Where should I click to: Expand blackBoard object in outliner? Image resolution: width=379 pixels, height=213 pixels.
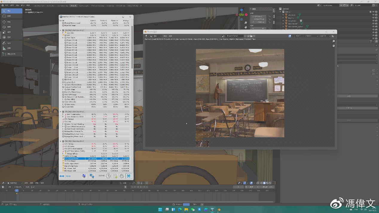284,24
